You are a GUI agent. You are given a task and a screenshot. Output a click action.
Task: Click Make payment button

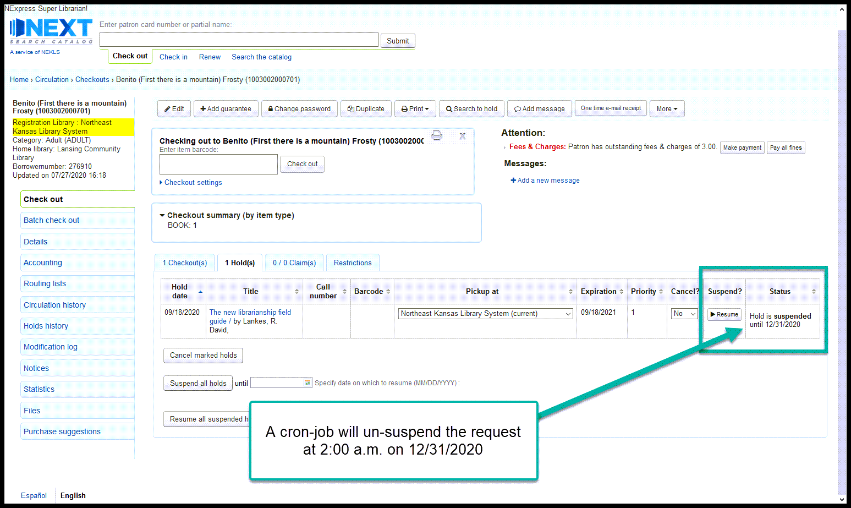pyautogui.click(x=742, y=148)
